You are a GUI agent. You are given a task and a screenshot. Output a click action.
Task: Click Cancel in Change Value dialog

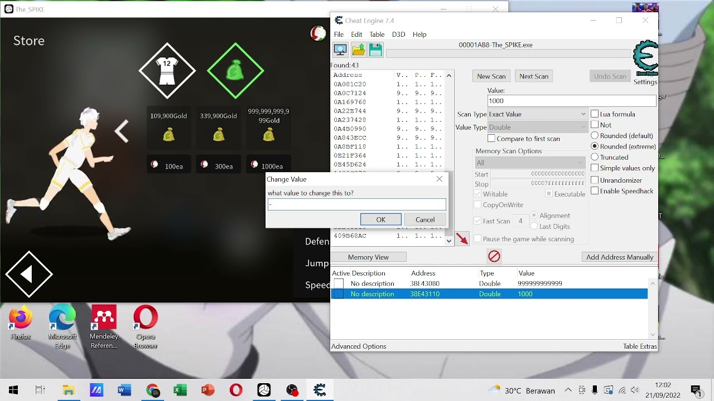(x=425, y=219)
